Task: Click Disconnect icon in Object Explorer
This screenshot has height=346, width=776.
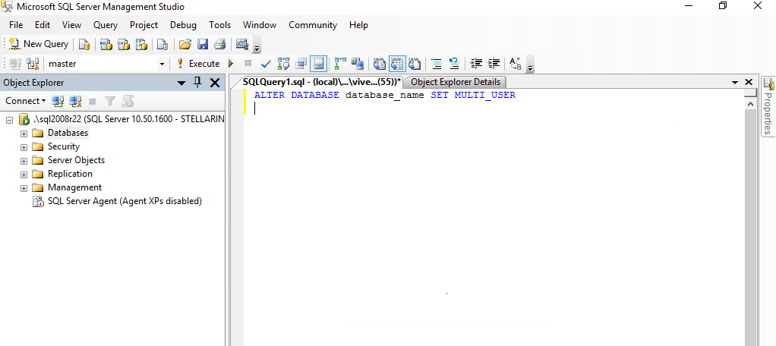Action: tap(75, 102)
